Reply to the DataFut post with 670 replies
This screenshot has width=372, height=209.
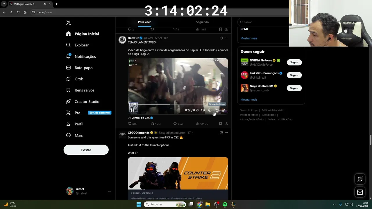coord(132,124)
